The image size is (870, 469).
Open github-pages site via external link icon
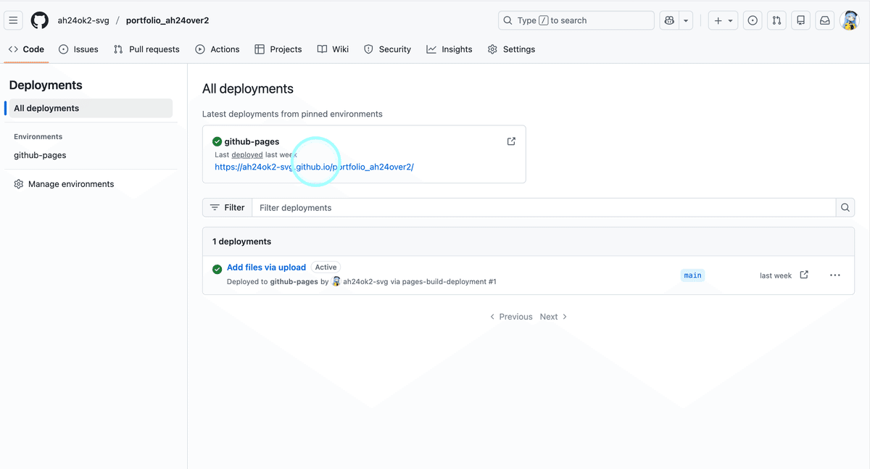click(511, 141)
